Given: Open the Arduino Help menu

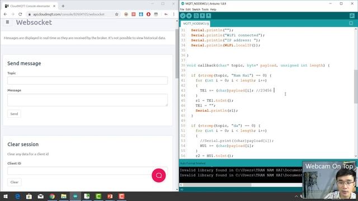Looking at the screenshot, I should pyautogui.click(x=213, y=9).
